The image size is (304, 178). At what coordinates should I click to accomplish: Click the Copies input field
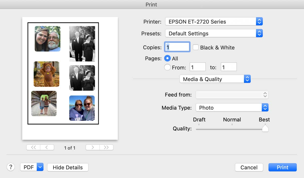[177, 47]
